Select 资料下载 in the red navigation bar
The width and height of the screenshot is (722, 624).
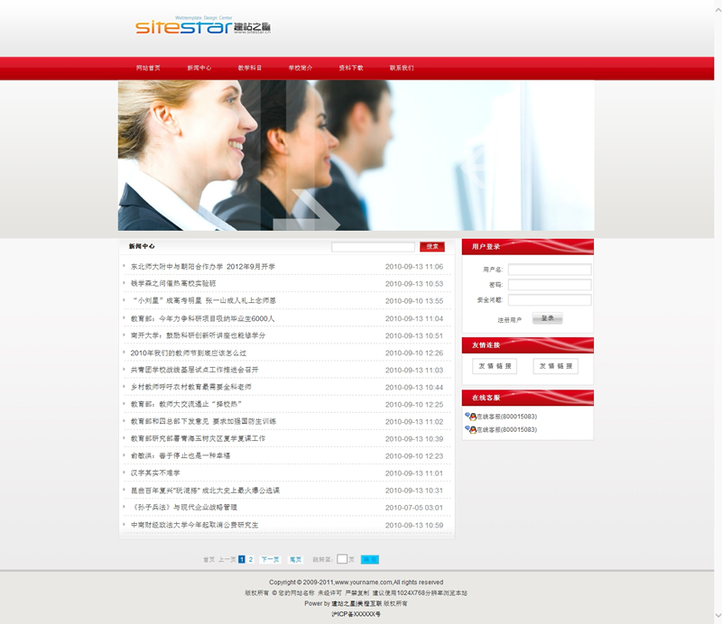tap(351, 68)
